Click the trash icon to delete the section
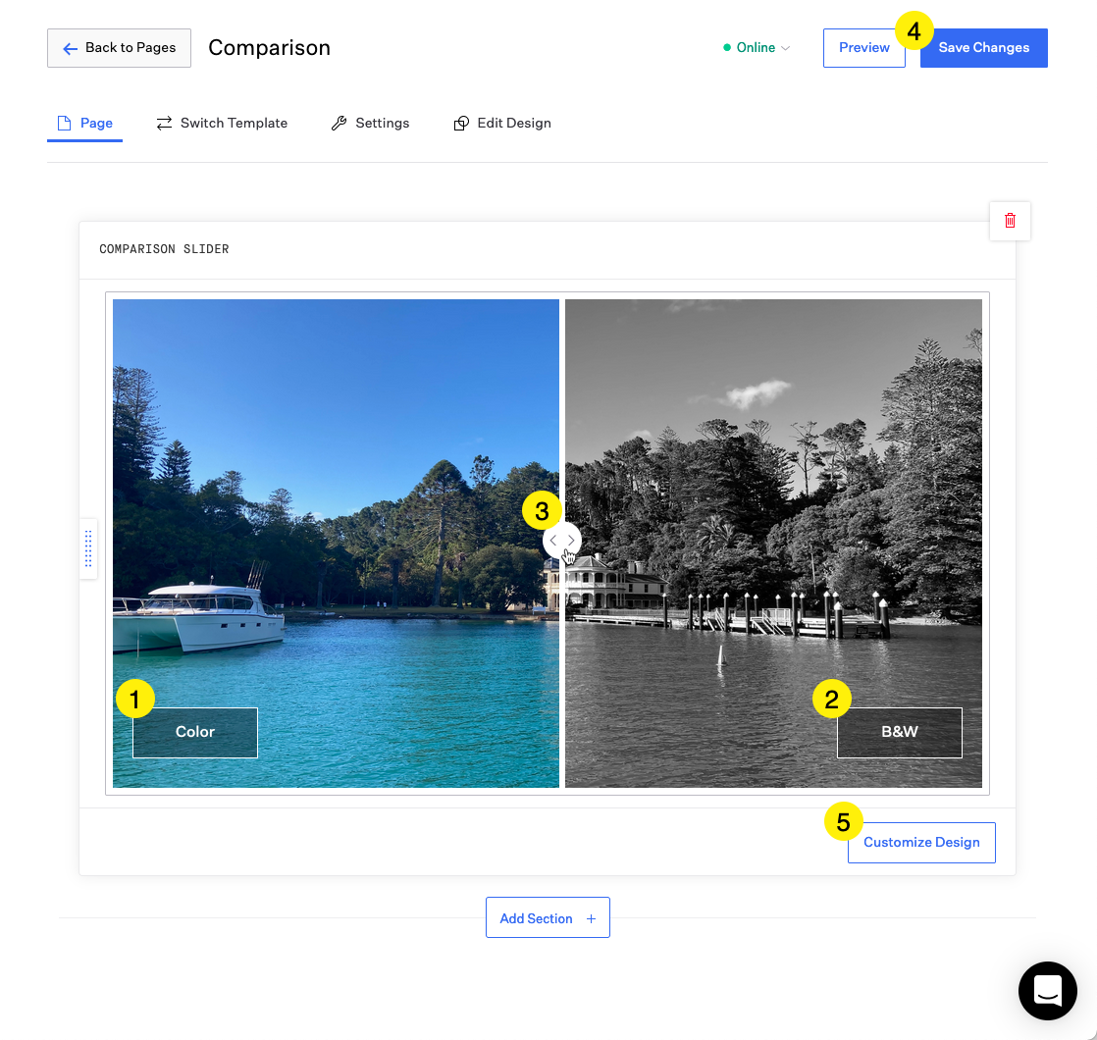 1010,221
